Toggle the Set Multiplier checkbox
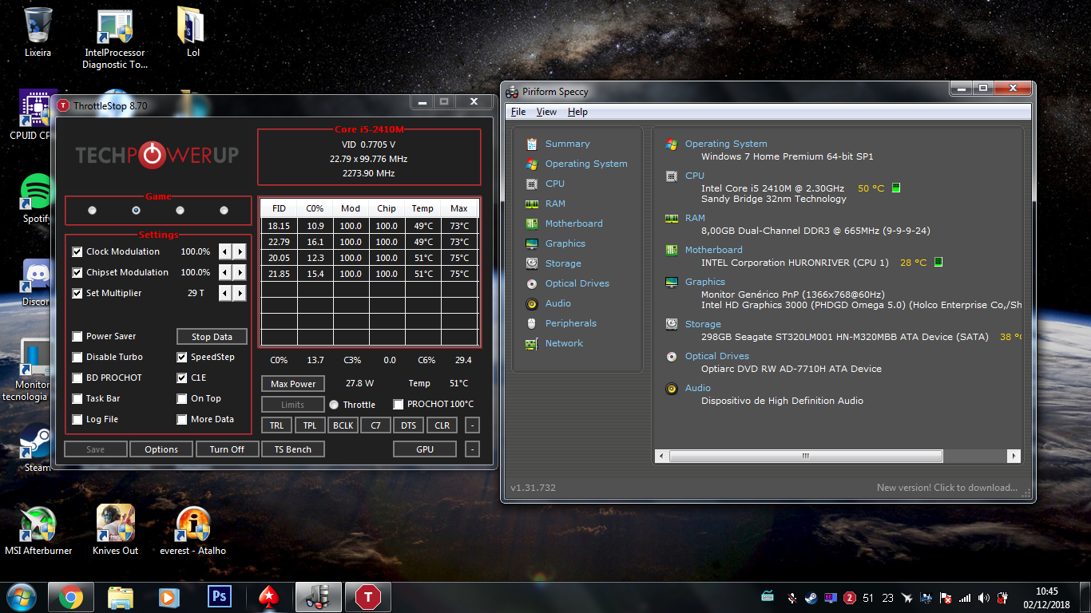This screenshot has height=613, width=1091. (x=77, y=293)
